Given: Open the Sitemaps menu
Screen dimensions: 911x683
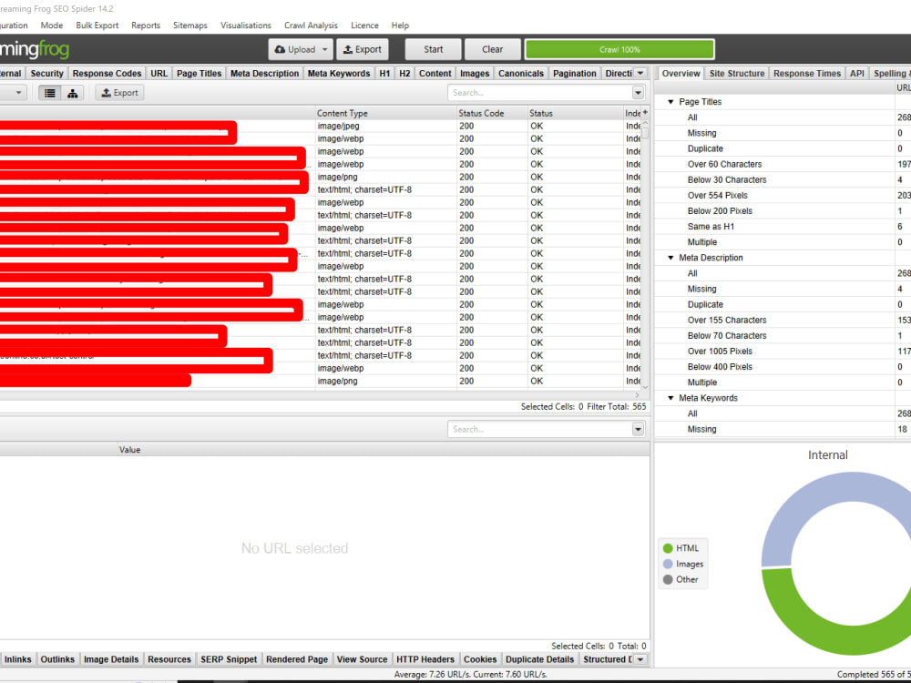Looking at the screenshot, I should click(190, 25).
